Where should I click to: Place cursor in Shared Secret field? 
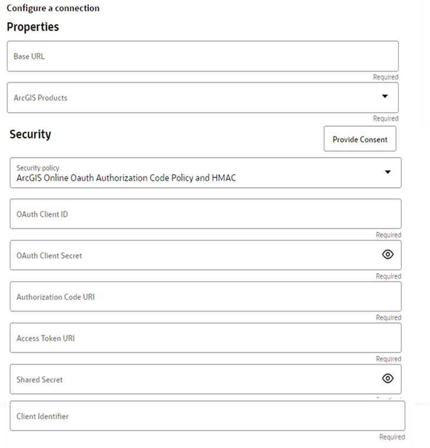[x=188, y=379]
